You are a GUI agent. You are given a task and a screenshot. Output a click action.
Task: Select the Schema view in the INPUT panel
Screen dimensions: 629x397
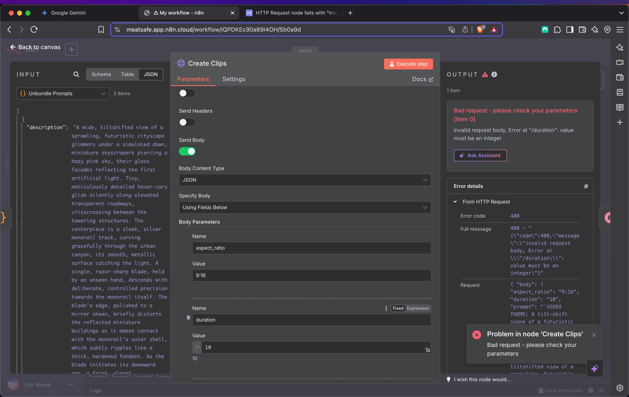[x=101, y=74]
